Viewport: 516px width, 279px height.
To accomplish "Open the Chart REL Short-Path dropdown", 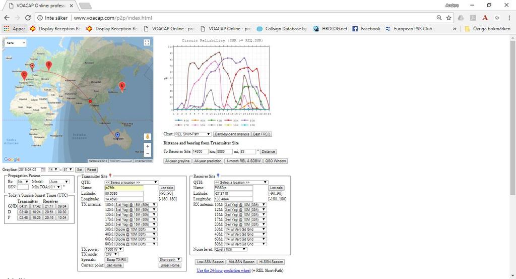I will click(192, 134).
